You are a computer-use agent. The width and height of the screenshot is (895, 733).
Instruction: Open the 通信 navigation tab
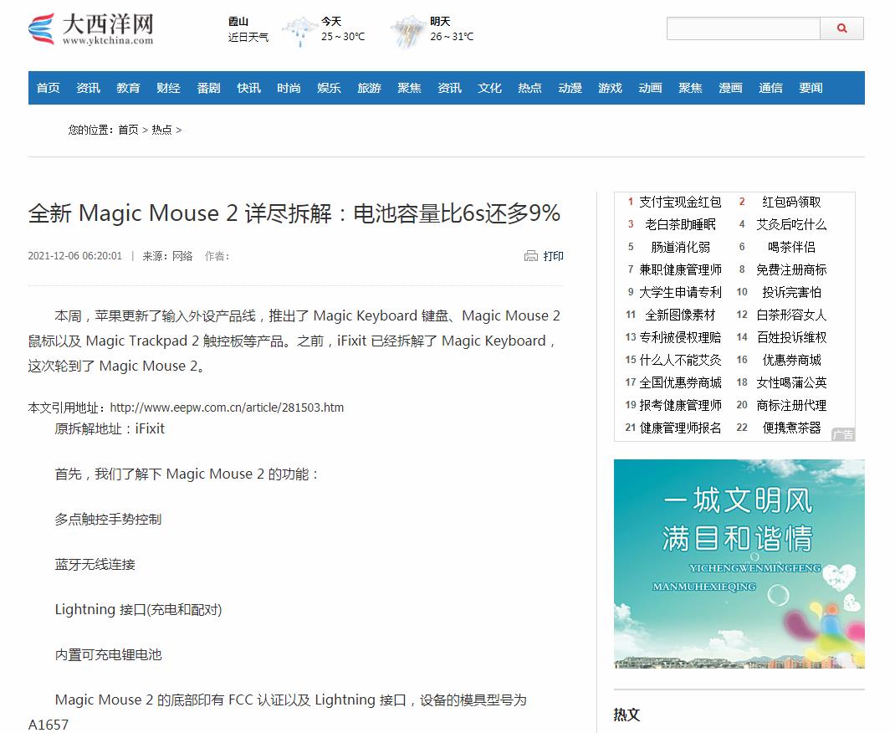click(x=770, y=88)
